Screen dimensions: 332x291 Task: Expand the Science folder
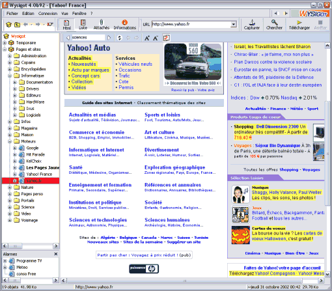(10, 207)
